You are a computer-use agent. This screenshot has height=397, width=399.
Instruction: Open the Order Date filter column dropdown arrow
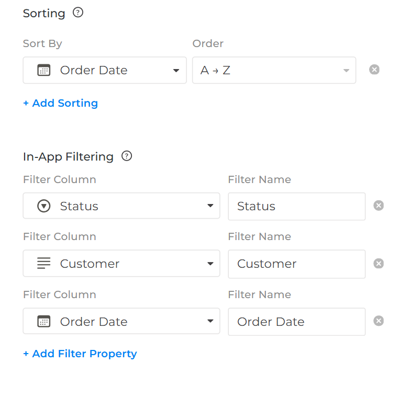click(x=210, y=321)
